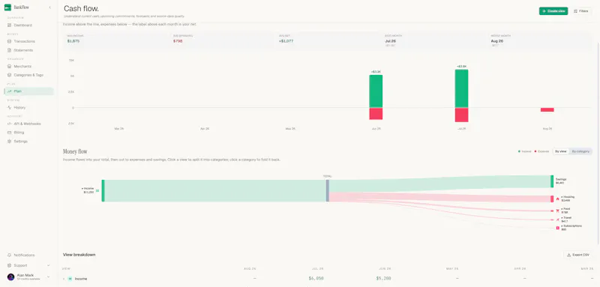Screen dimensions: 600x287
Task: Open the Categories & Tags icon
Action: [10, 75]
